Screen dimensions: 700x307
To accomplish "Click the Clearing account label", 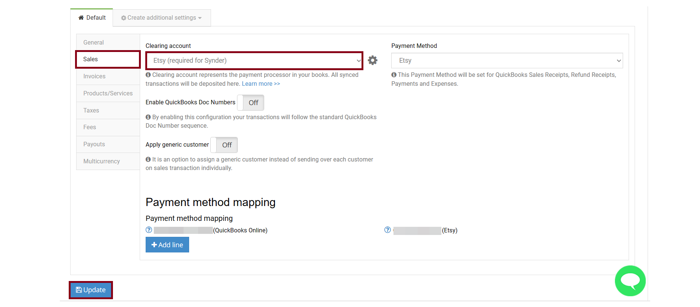I will [168, 46].
